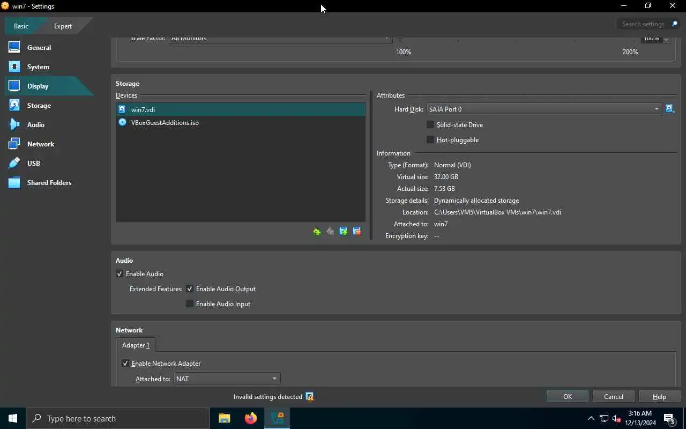Click the win7.vdi location path
The image size is (686, 429).
tap(497, 212)
